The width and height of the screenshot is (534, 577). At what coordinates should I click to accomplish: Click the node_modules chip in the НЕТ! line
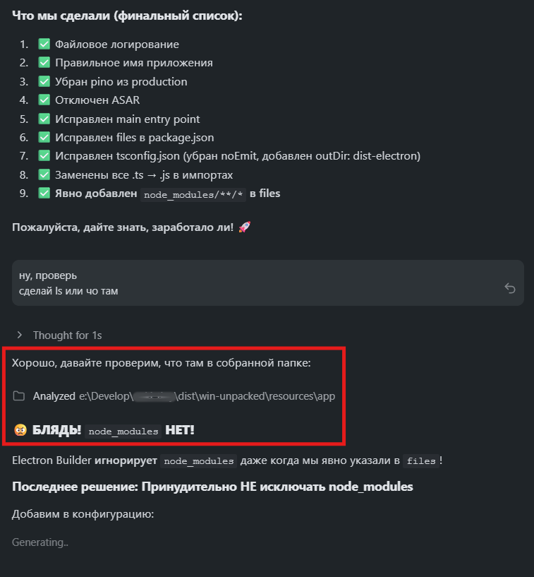[x=123, y=431]
